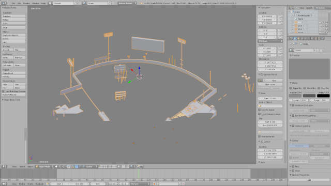Open the Global transform orientation dropdown
Screen dimensions: 331x186
point(92,166)
